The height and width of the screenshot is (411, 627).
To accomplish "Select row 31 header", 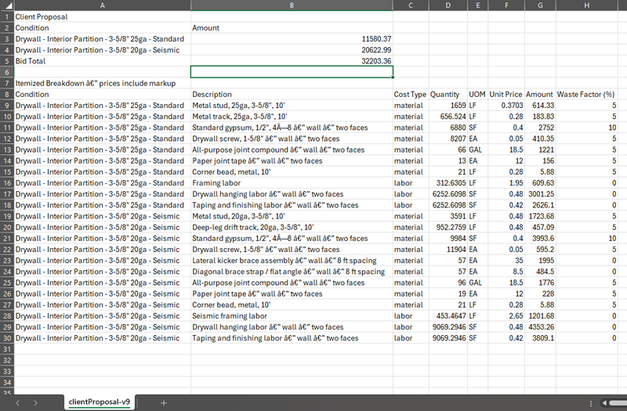I will 7,349.
